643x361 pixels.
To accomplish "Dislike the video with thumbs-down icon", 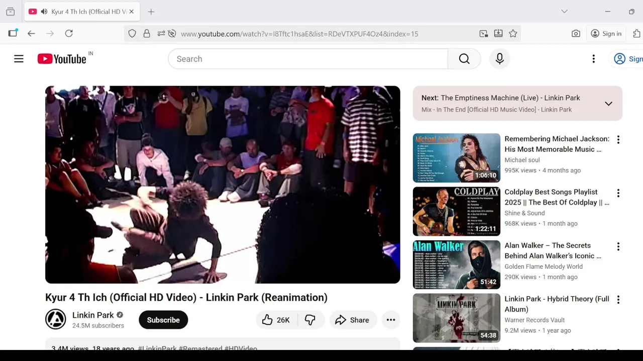I will click(310, 320).
